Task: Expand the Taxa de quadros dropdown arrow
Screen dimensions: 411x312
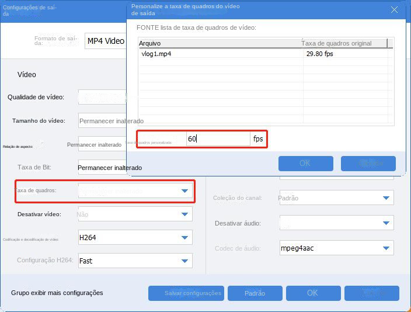Action: pyautogui.click(x=184, y=191)
